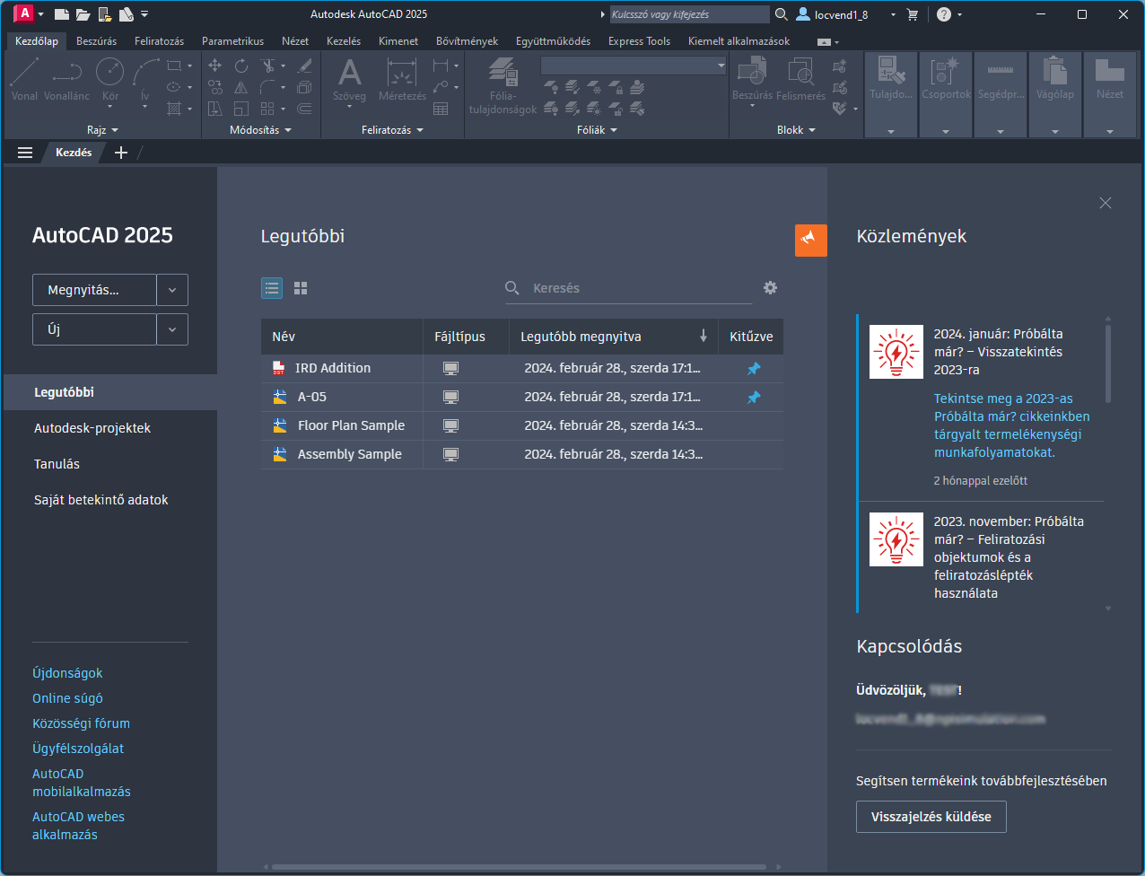1145x876 pixels.
Task: Click the help question mark icon
Action: click(x=943, y=14)
